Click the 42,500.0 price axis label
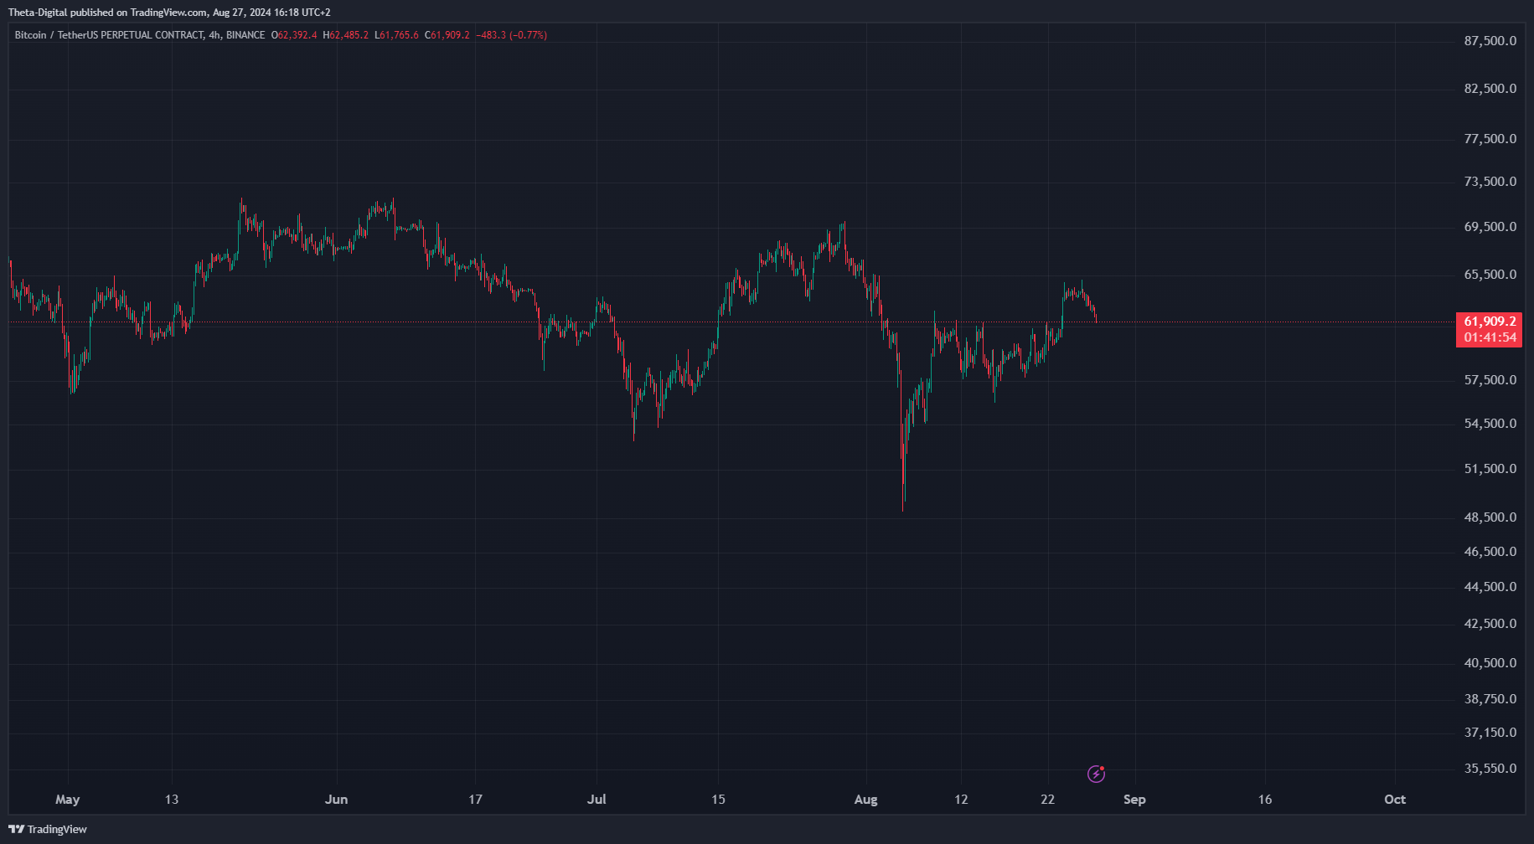Viewport: 1534px width, 844px height. [x=1490, y=624]
